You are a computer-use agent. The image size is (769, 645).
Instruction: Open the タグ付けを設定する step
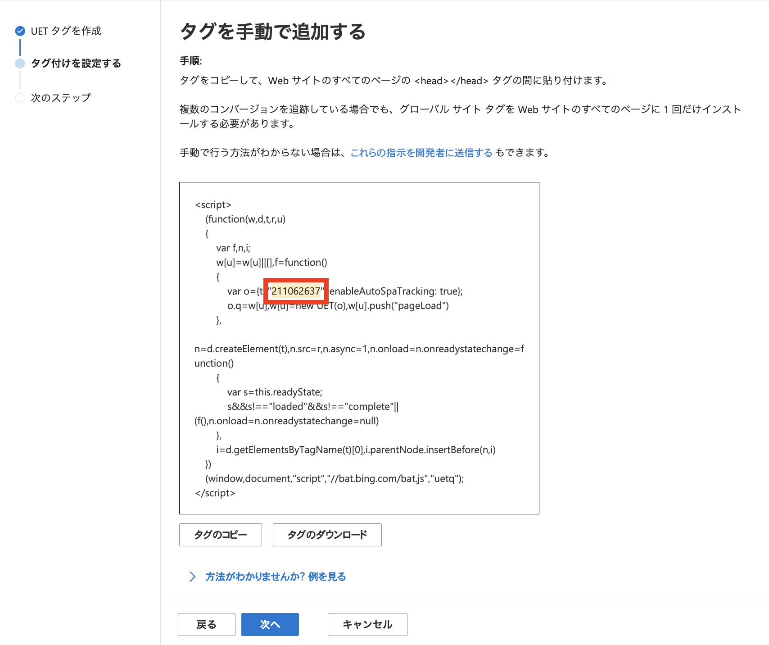tap(76, 64)
